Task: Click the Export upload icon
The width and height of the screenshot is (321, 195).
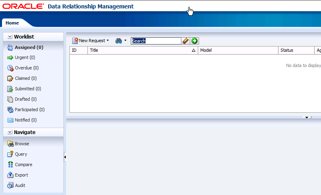Action: click(10, 175)
